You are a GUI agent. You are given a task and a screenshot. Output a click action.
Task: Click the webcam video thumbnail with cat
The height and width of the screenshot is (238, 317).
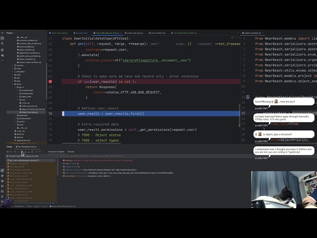284,189
